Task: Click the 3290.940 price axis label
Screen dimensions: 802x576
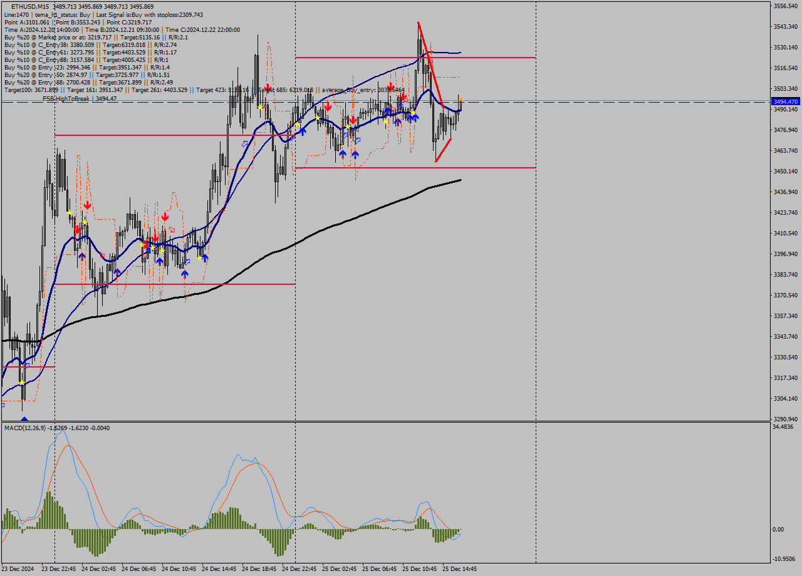Action: [x=786, y=419]
